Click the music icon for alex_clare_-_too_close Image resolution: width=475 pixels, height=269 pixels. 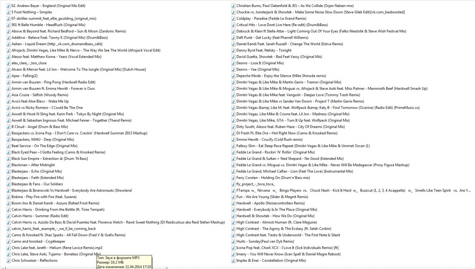8,63
